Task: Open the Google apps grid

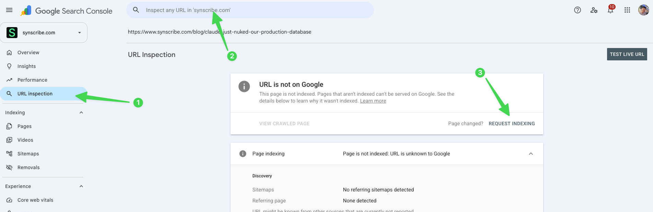Action: click(x=627, y=10)
